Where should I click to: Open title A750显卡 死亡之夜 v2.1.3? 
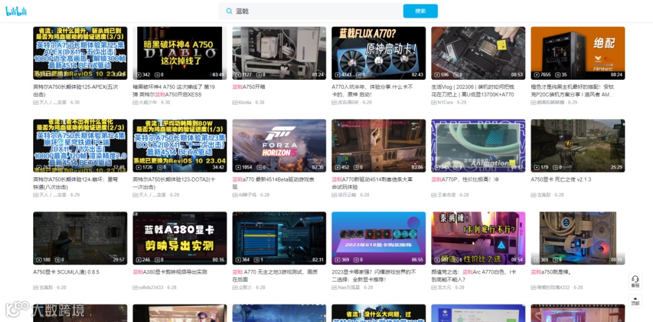click(x=561, y=180)
